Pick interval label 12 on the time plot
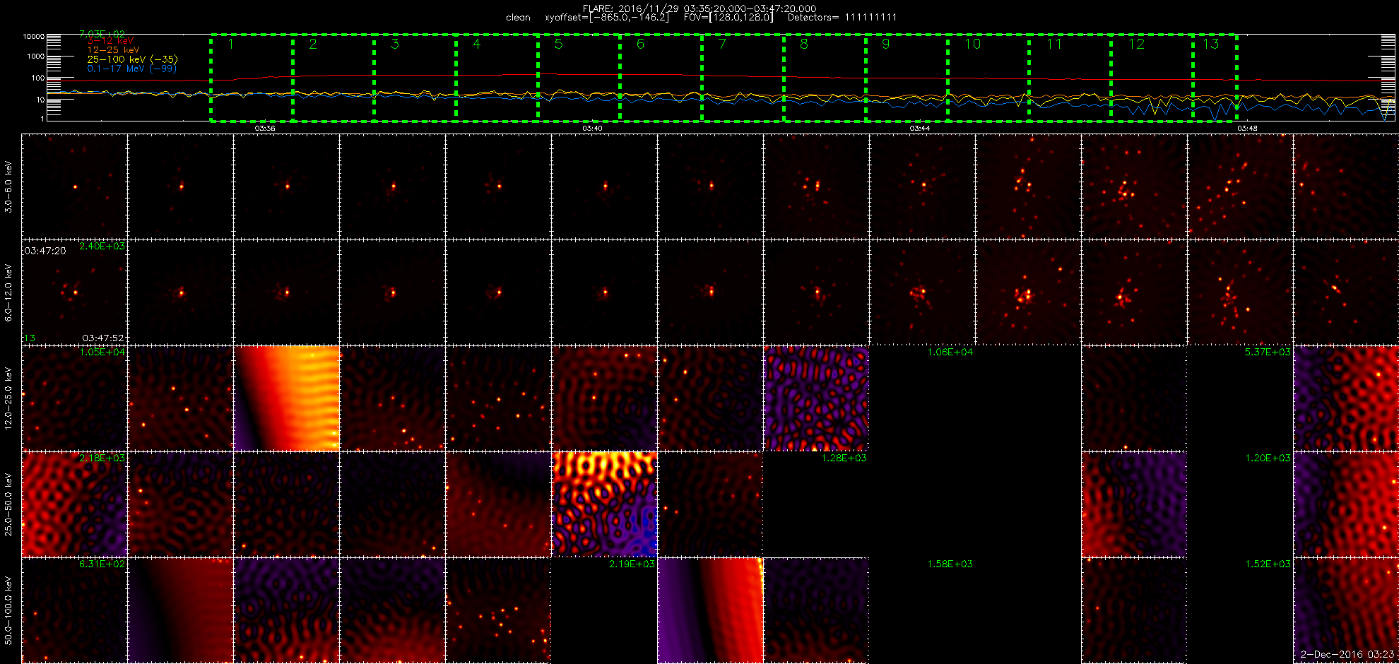The width and height of the screenshot is (1399, 664). [1136, 45]
